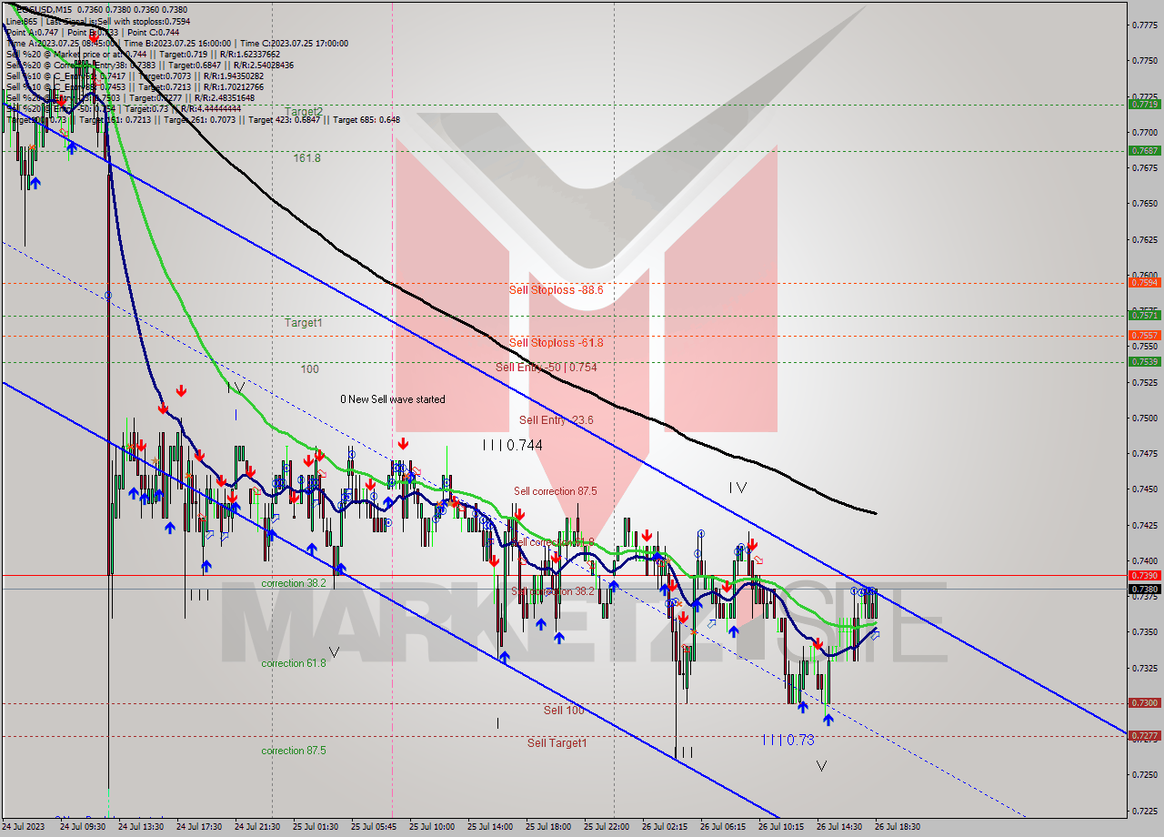
Task: Click the 0.7225 price axis value
Action: [1145, 811]
